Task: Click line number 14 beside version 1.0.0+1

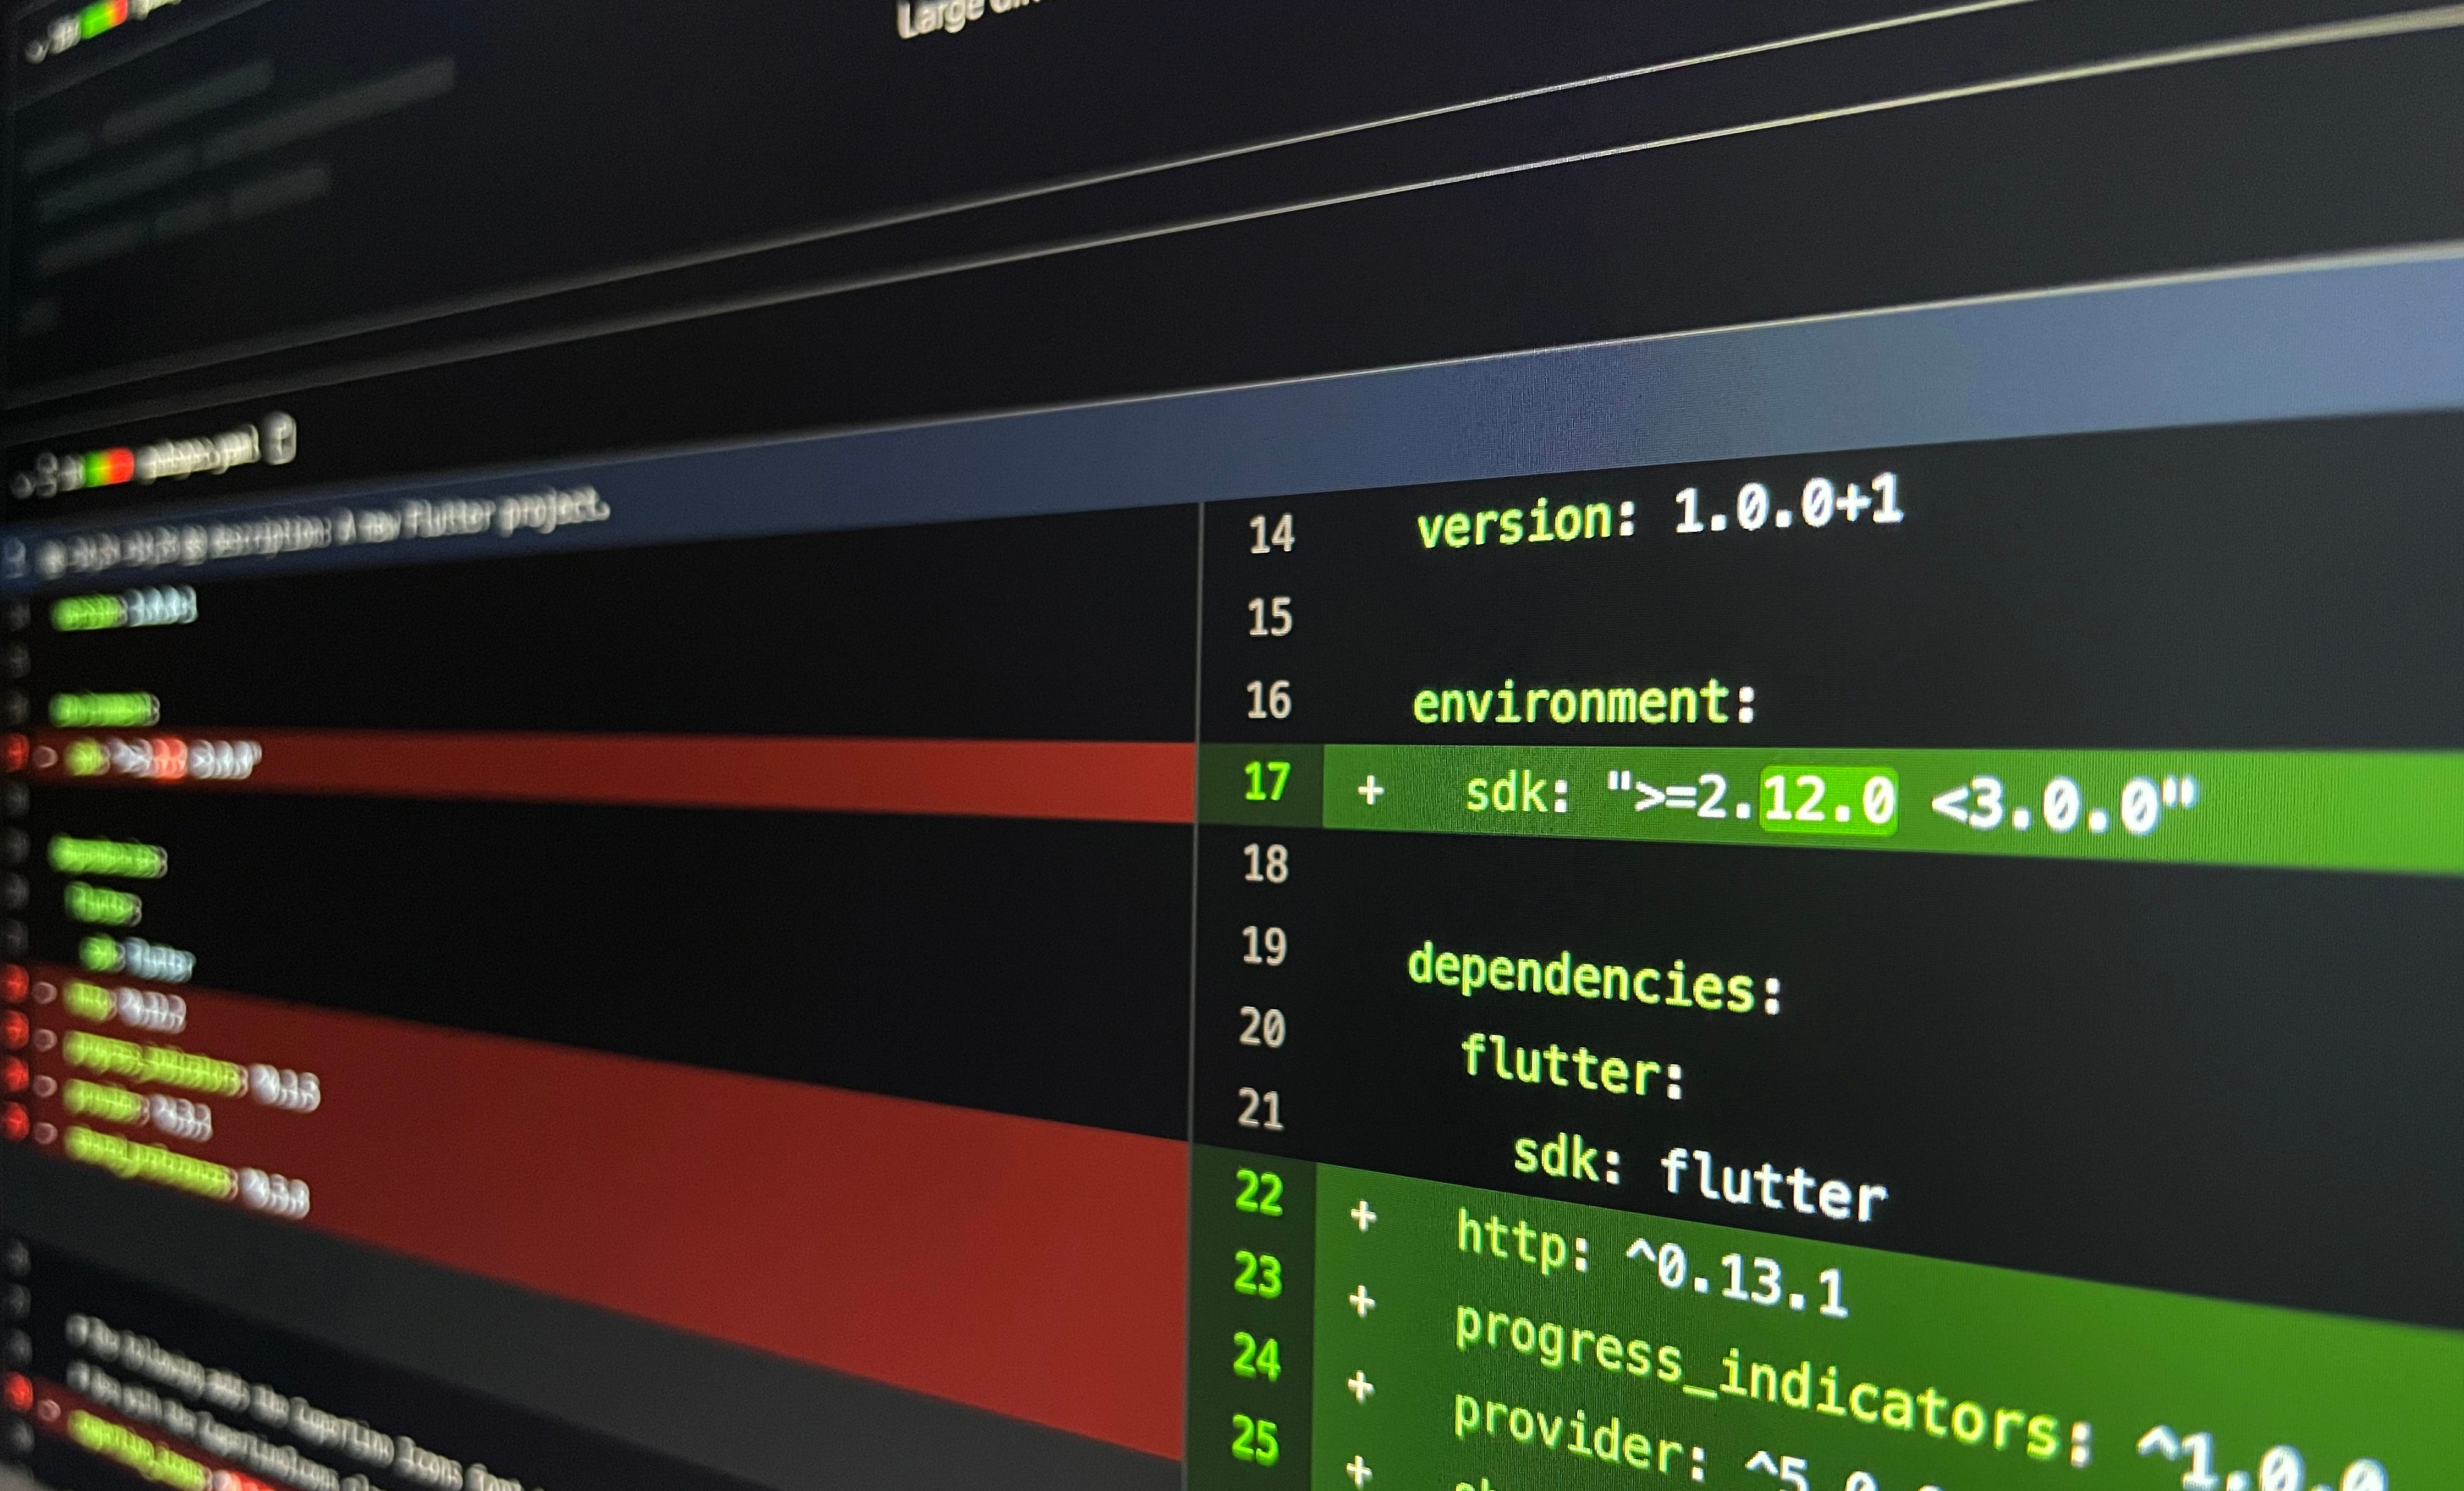Action: (x=1270, y=536)
